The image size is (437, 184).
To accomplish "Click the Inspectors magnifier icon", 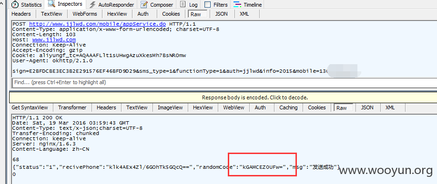I will pyautogui.click(x=51, y=4).
